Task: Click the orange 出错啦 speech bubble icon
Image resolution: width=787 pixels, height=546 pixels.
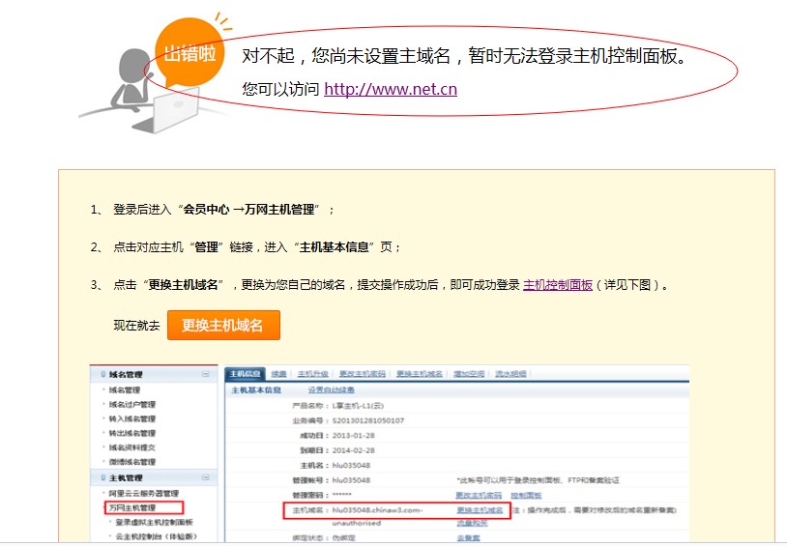Action: [x=189, y=52]
